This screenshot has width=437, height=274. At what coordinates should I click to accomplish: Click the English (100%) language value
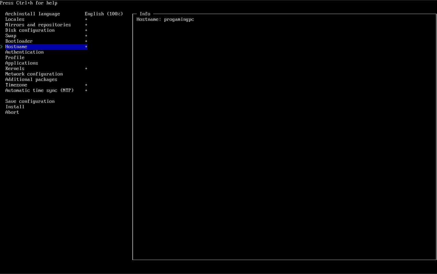pos(104,14)
